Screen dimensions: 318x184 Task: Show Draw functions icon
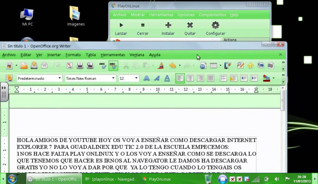(x=228, y=66)
